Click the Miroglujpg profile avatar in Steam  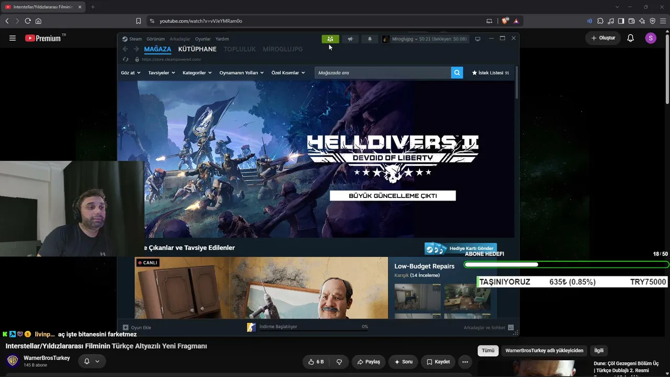[386, 39]
